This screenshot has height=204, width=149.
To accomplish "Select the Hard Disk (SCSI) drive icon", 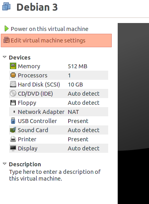I will coord(13,84).
